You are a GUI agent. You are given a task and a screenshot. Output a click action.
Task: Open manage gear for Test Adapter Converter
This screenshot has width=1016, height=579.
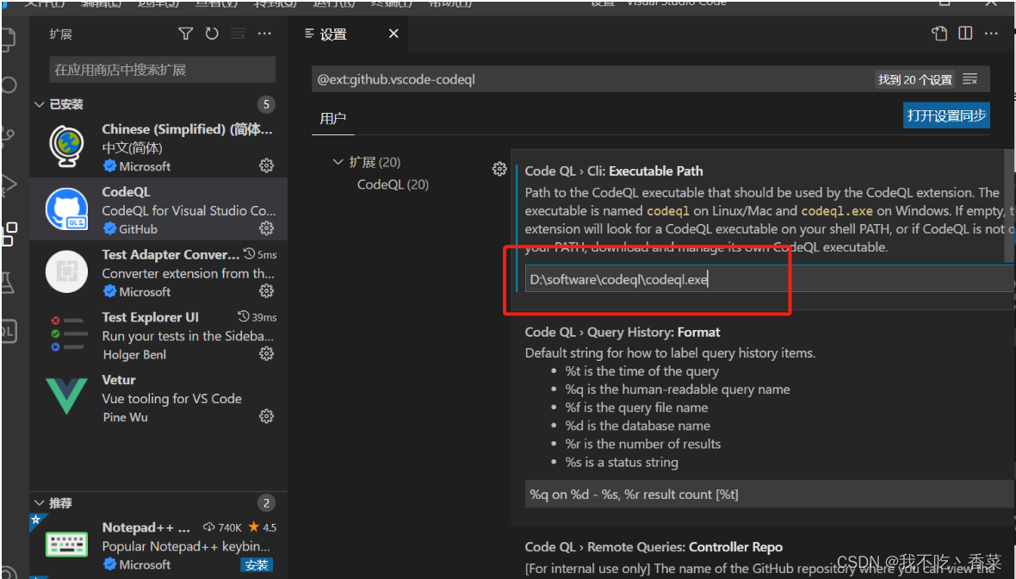[x=266, y=290]
